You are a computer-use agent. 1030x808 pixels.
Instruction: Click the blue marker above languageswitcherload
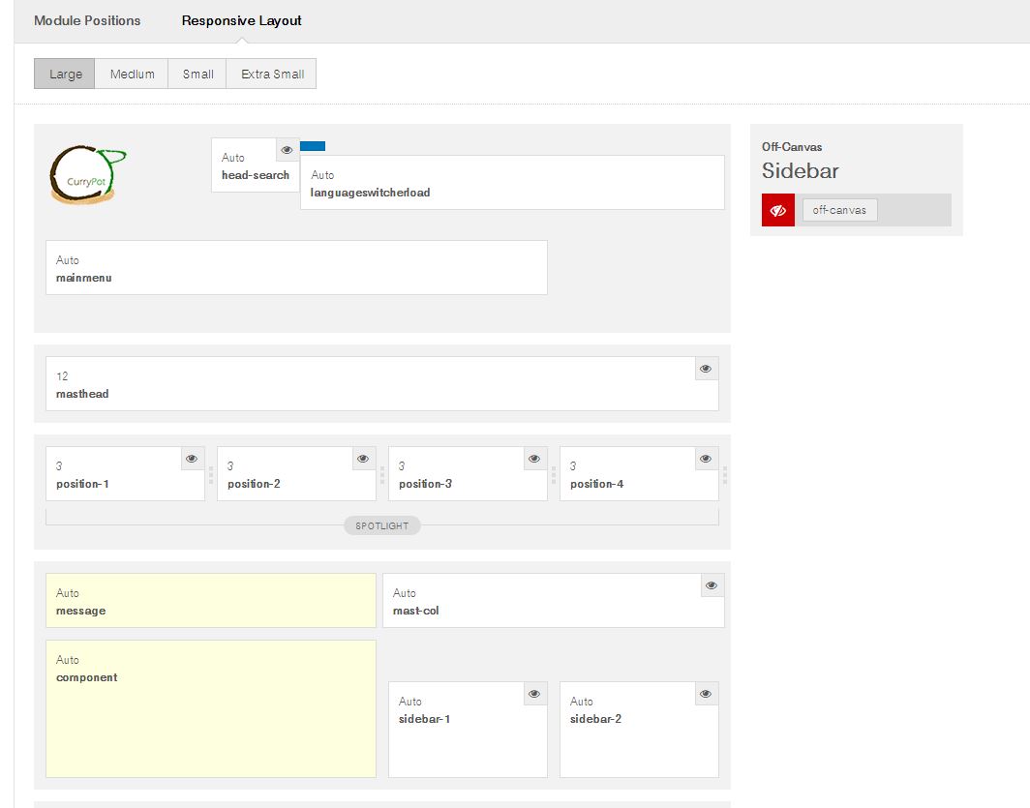click(313, 146)
